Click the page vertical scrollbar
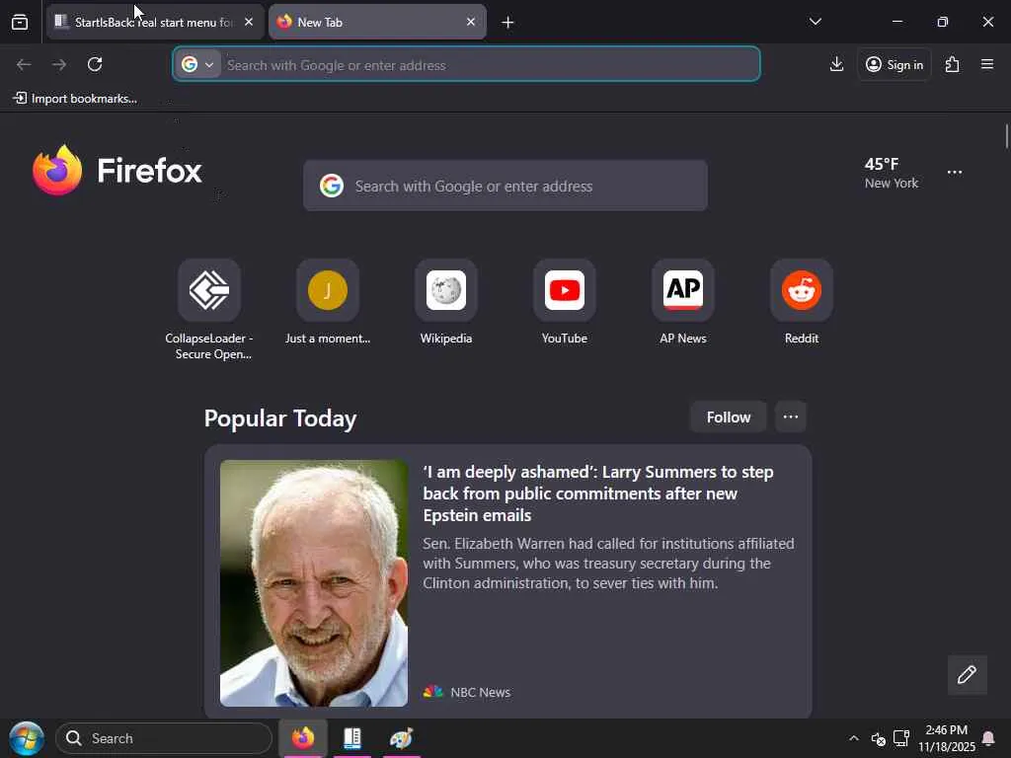The height and width of the screenshot is (758, 1011). click(1006, 136)
